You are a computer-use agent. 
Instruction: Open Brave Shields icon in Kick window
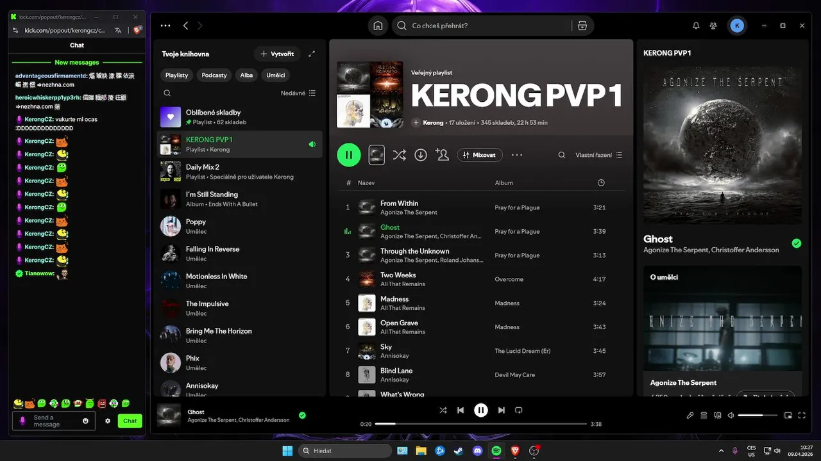coord(137,30)
